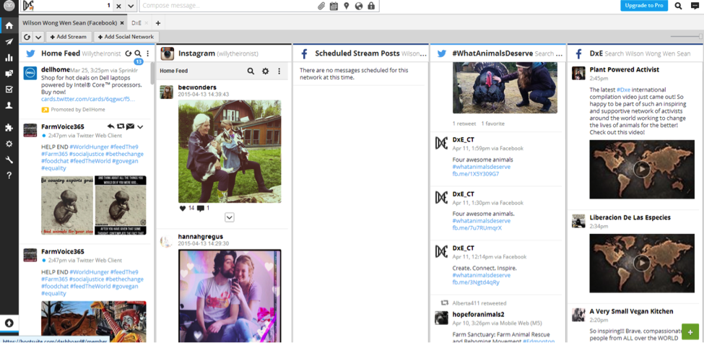This screenshot has width=704, height=343.
Task: Expand more actions on first FarmVoice365 tweet
Action: (140, 127)
